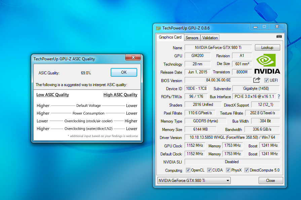301x200 pixels.
Task: Click the Name field showing GTX 980 Ti
Action: 218,48
